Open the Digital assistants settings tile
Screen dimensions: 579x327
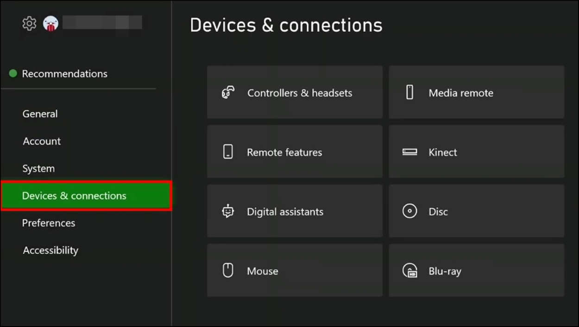click(295, 211)
